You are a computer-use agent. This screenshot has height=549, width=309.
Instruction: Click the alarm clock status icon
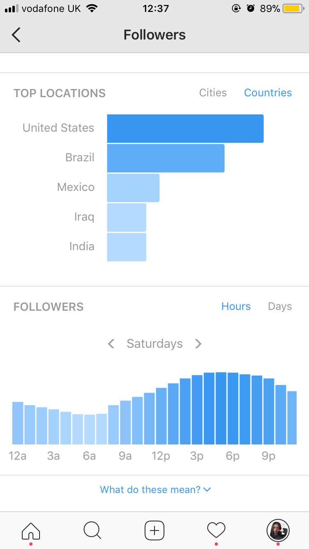tap(250, 8)
